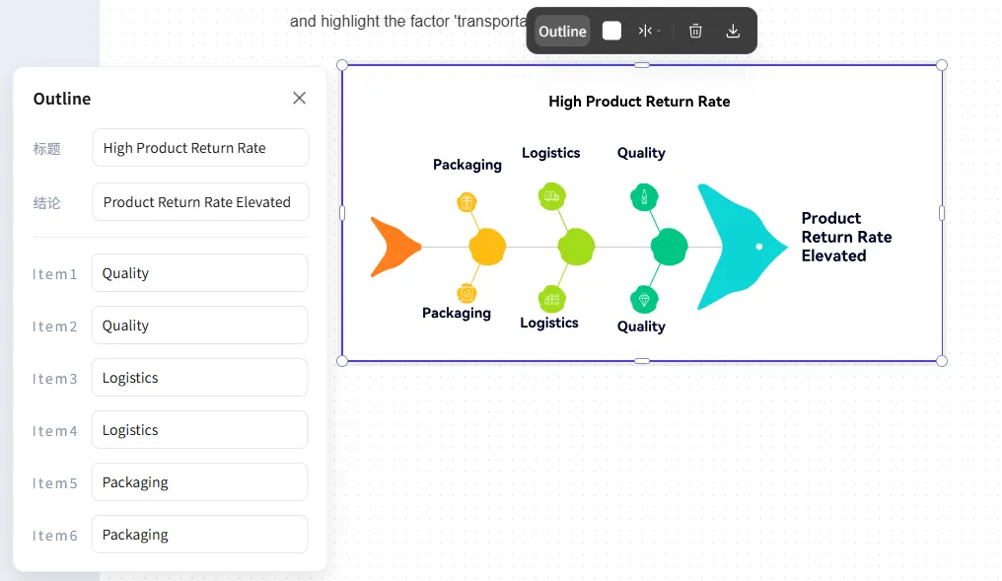Close the Outline panel
1002x581 pixels.
pyautogui.click(x=299, y=98)
